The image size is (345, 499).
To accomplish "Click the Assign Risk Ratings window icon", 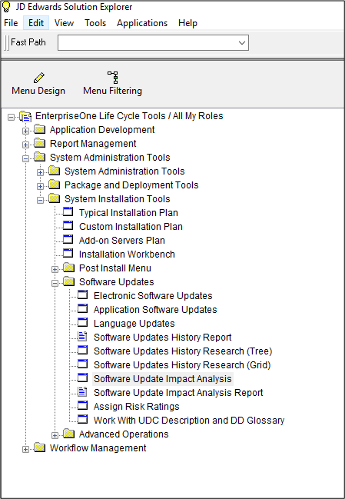I will (x=83, y=406).
